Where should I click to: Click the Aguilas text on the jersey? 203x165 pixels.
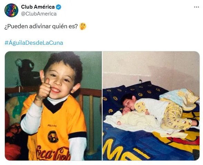coord(52,125)
